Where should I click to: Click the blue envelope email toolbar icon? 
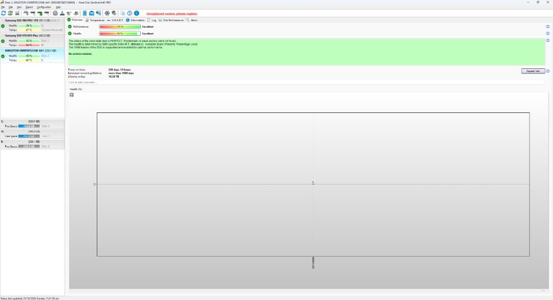coord(92,13)
